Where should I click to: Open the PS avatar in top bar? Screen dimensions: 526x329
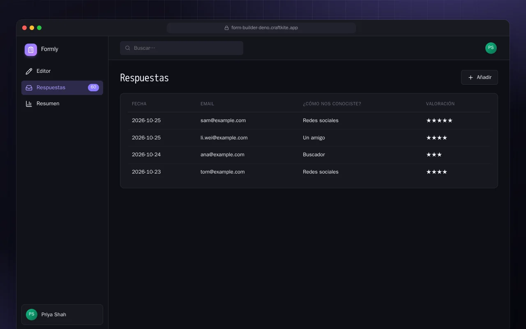(491, 48)
